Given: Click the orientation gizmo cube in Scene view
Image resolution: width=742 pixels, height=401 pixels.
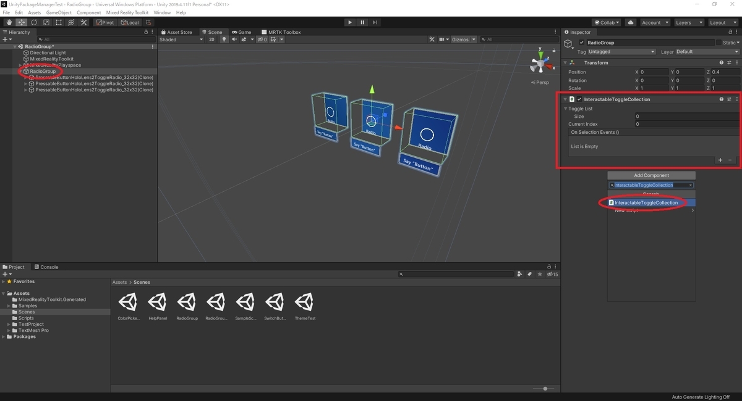Looking at the screenshot, I should 540,63.
